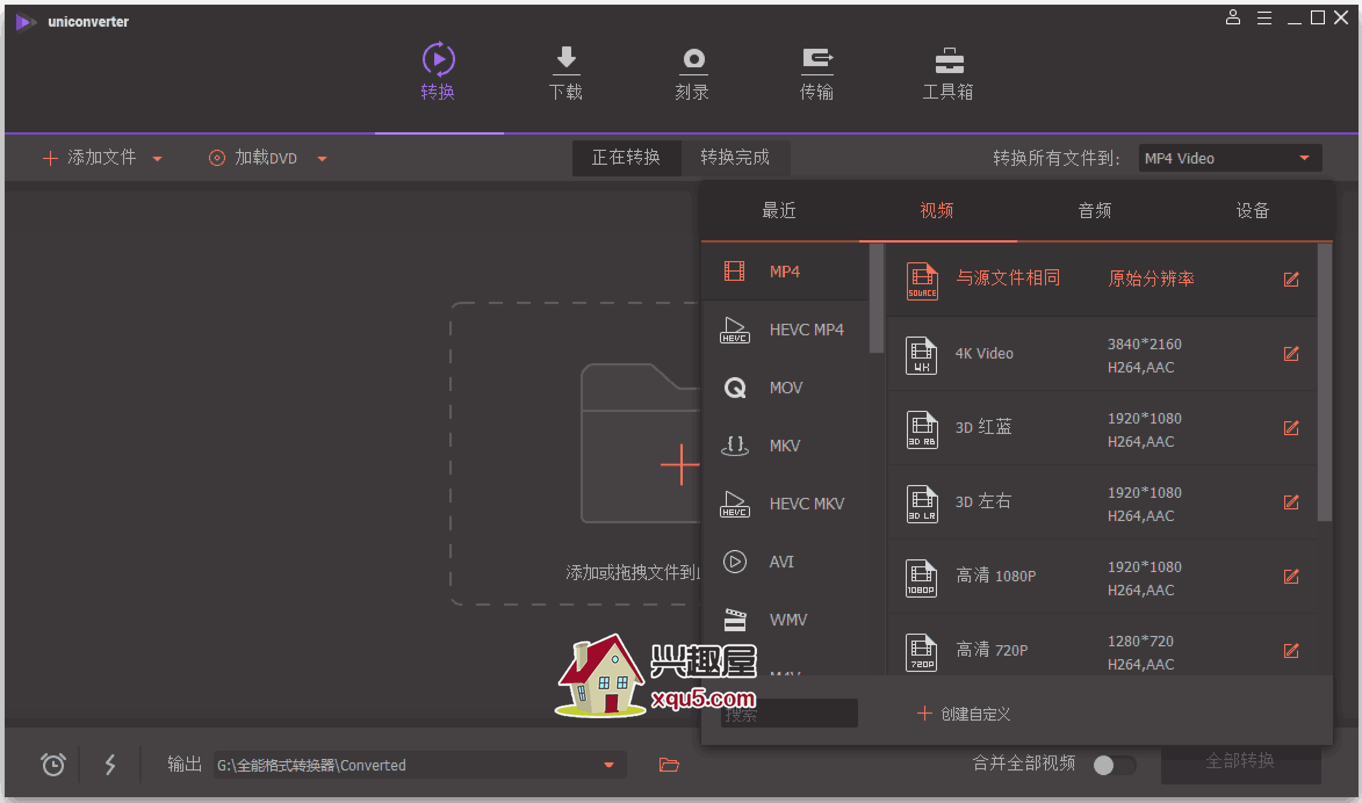Viewport: 1362px width, 803px height.
Task: Open the 传输 (Transfer) section
Action: pyautogui.click(x=817, y=74)
